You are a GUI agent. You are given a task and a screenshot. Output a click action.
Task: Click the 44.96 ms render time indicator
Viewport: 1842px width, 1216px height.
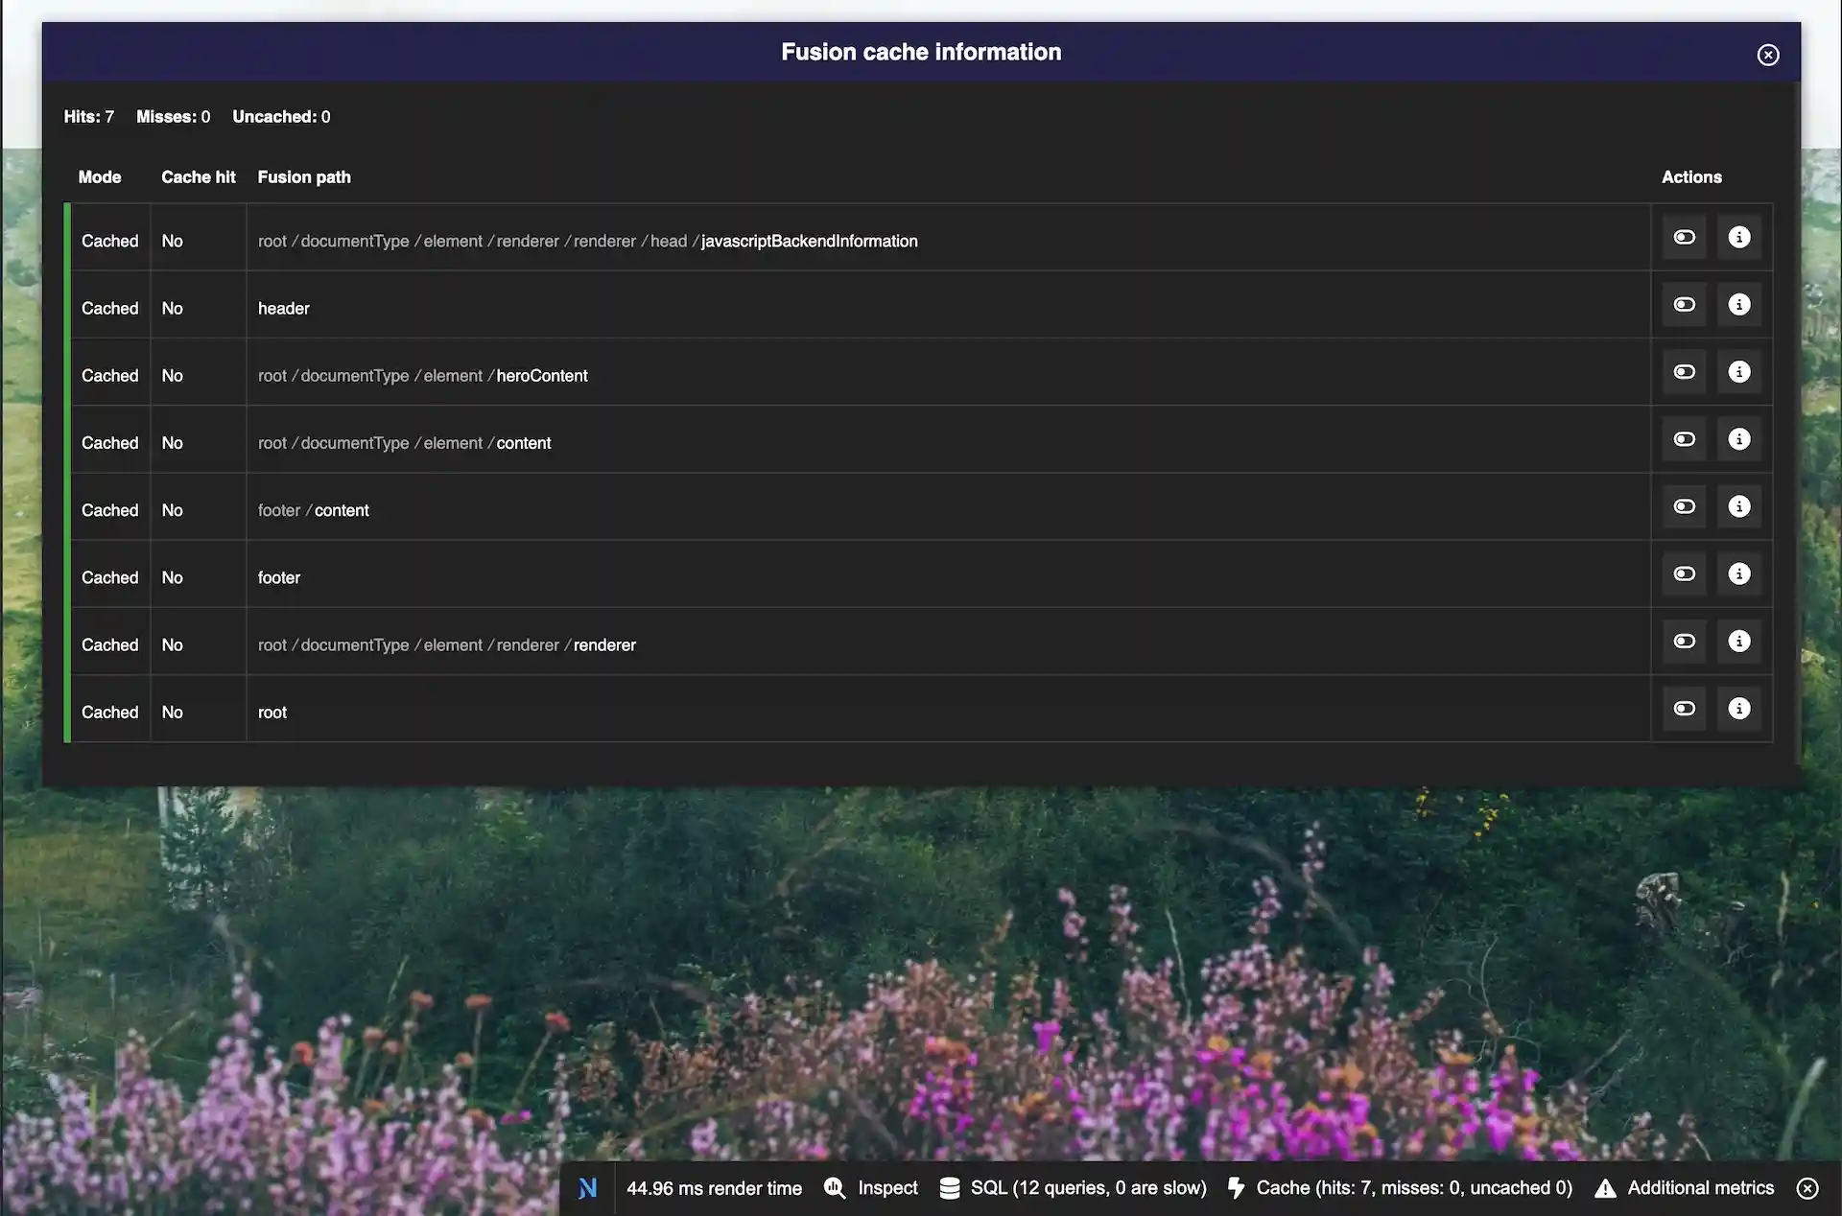714,1188
